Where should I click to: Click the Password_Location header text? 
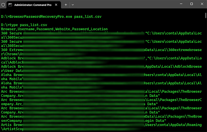(90, 29)
